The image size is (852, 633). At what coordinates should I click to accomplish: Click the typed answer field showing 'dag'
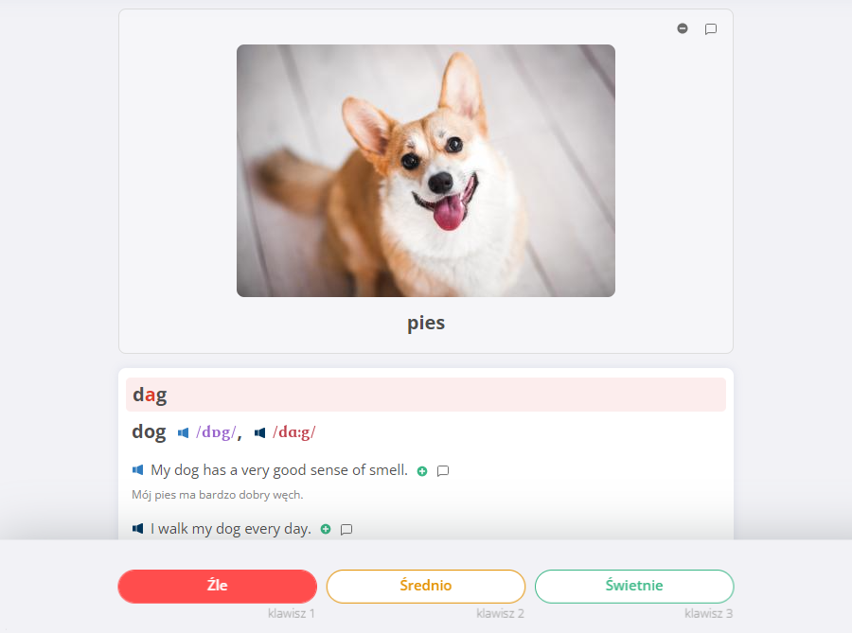click(425, 395)
